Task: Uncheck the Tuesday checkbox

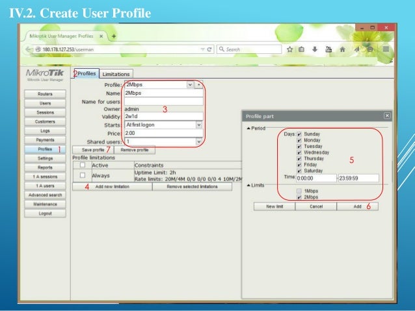Action: tap(299, 146)
